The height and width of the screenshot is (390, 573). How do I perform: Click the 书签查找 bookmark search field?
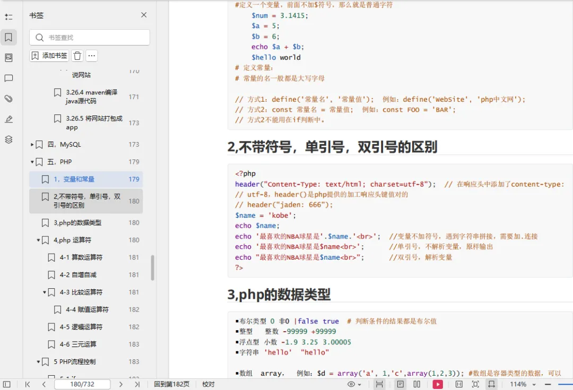pyautogui.click(x=90, y=37)
